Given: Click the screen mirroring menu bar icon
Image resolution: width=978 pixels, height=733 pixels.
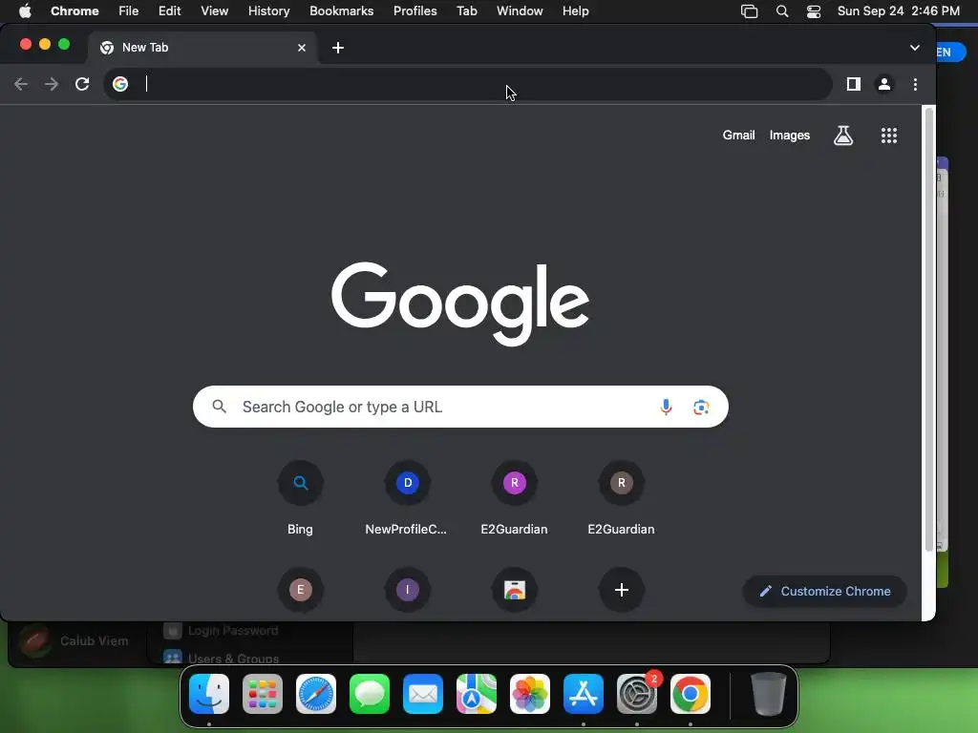Looking at the screenshot, I should pos(749,11).
